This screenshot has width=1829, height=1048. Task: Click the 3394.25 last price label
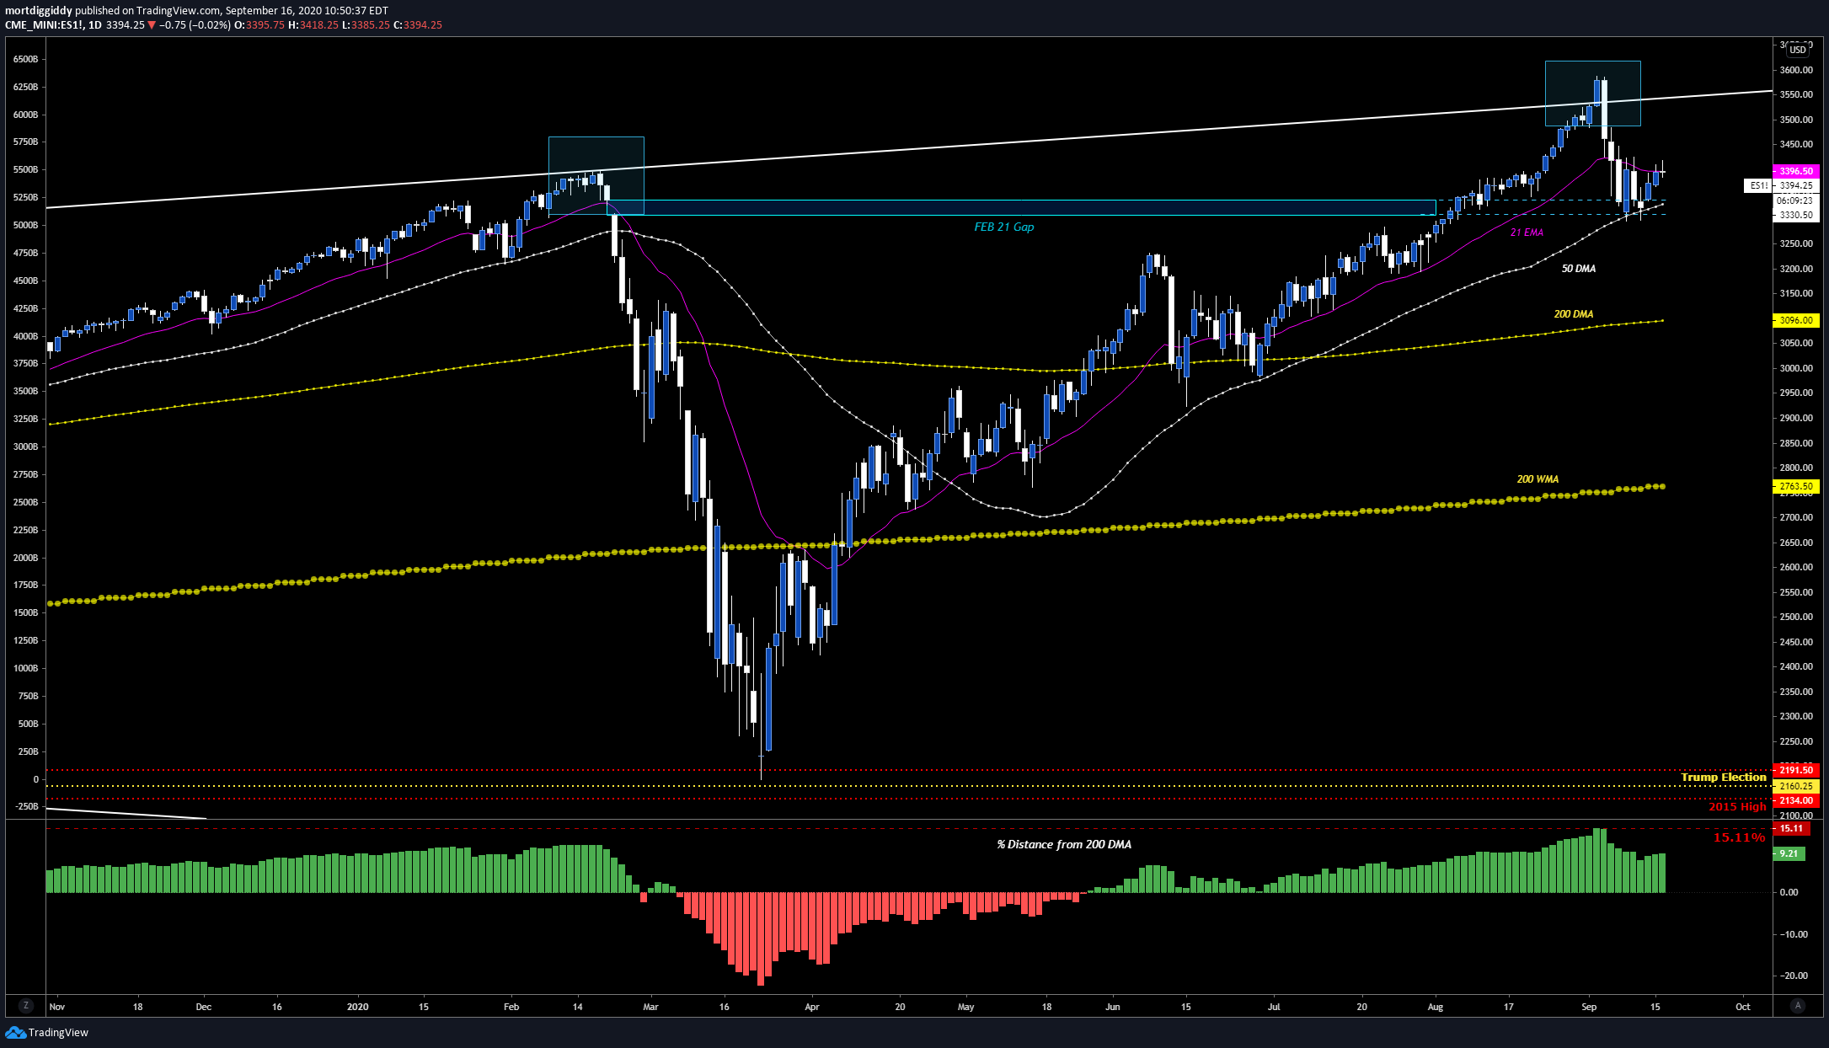[1796, 185]
